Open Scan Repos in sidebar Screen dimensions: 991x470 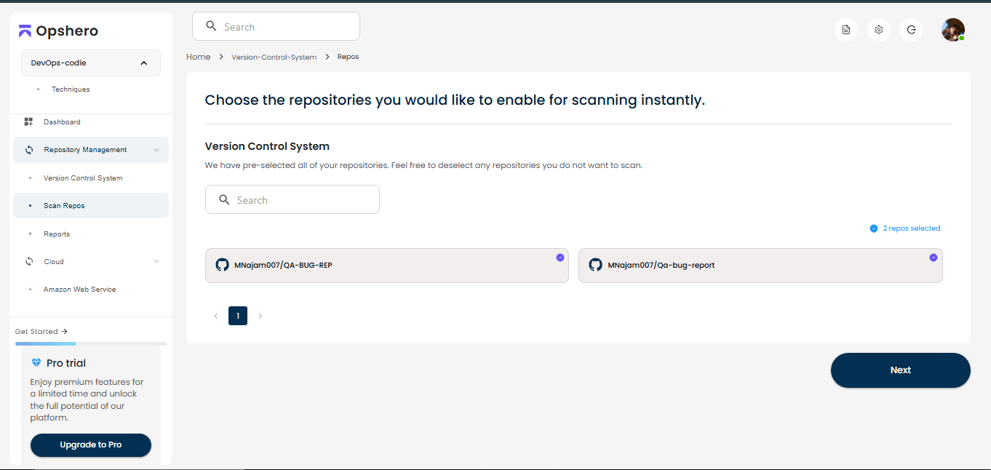(x=64, y=206)
